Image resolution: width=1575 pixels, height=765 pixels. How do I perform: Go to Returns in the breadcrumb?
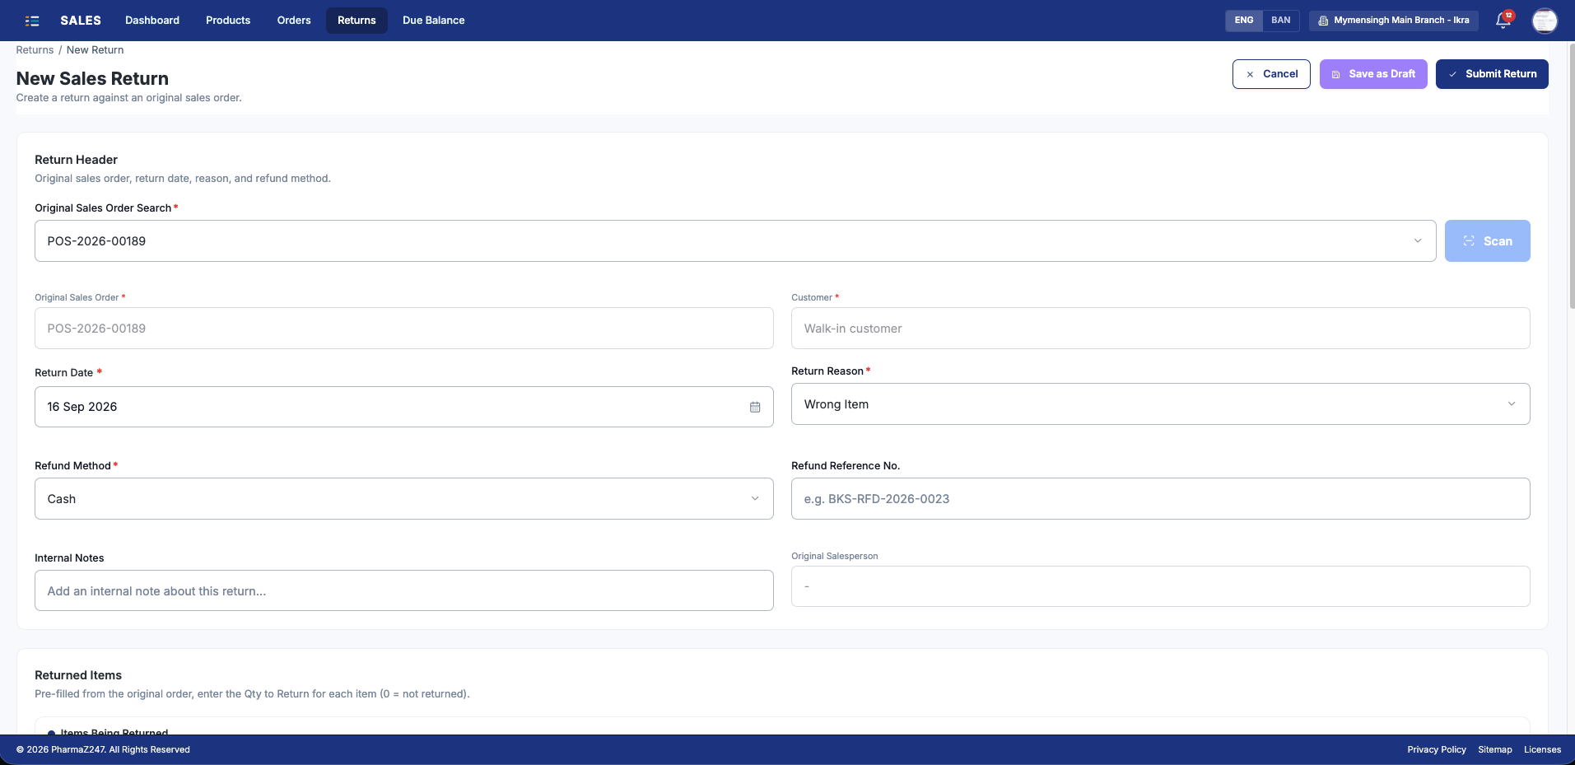[x=35, y=50]
